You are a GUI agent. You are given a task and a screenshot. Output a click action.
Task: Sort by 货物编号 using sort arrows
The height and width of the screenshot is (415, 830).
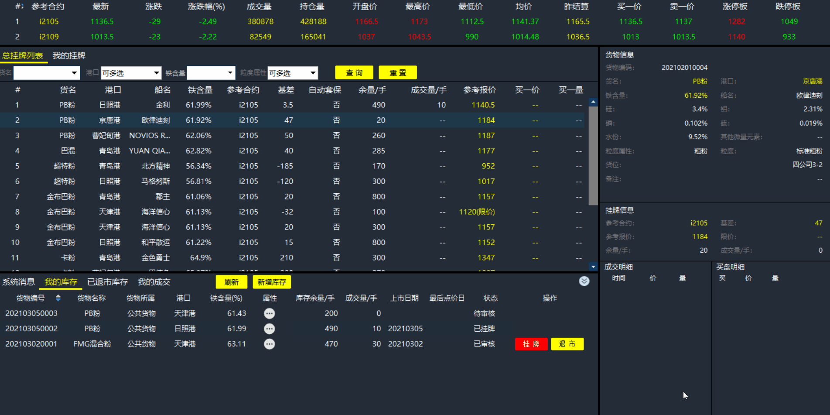pyautogui.click(x=58, y=298)
